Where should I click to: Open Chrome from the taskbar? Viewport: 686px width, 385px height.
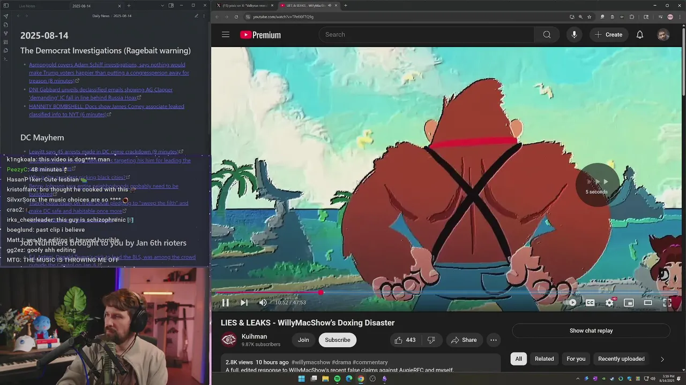click(x=361, y=379)
